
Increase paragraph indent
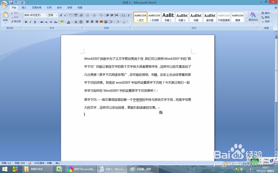[112, 15]
